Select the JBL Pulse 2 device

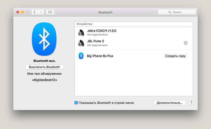(134, 43)
